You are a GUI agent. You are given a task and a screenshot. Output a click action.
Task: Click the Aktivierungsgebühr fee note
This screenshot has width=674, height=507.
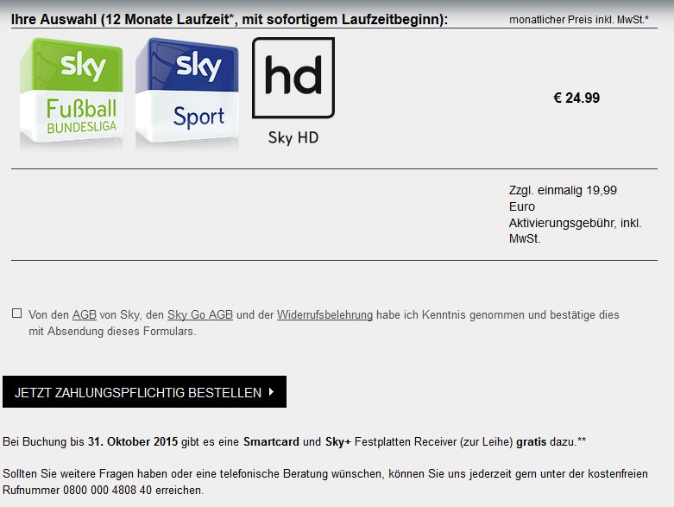[x=575, y=214]
